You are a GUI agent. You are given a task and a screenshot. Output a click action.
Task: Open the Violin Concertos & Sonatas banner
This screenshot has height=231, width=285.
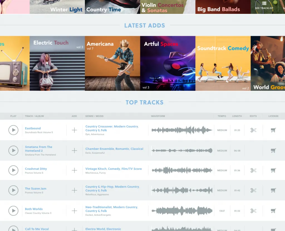pyautogui.click(x=168, y=7)
